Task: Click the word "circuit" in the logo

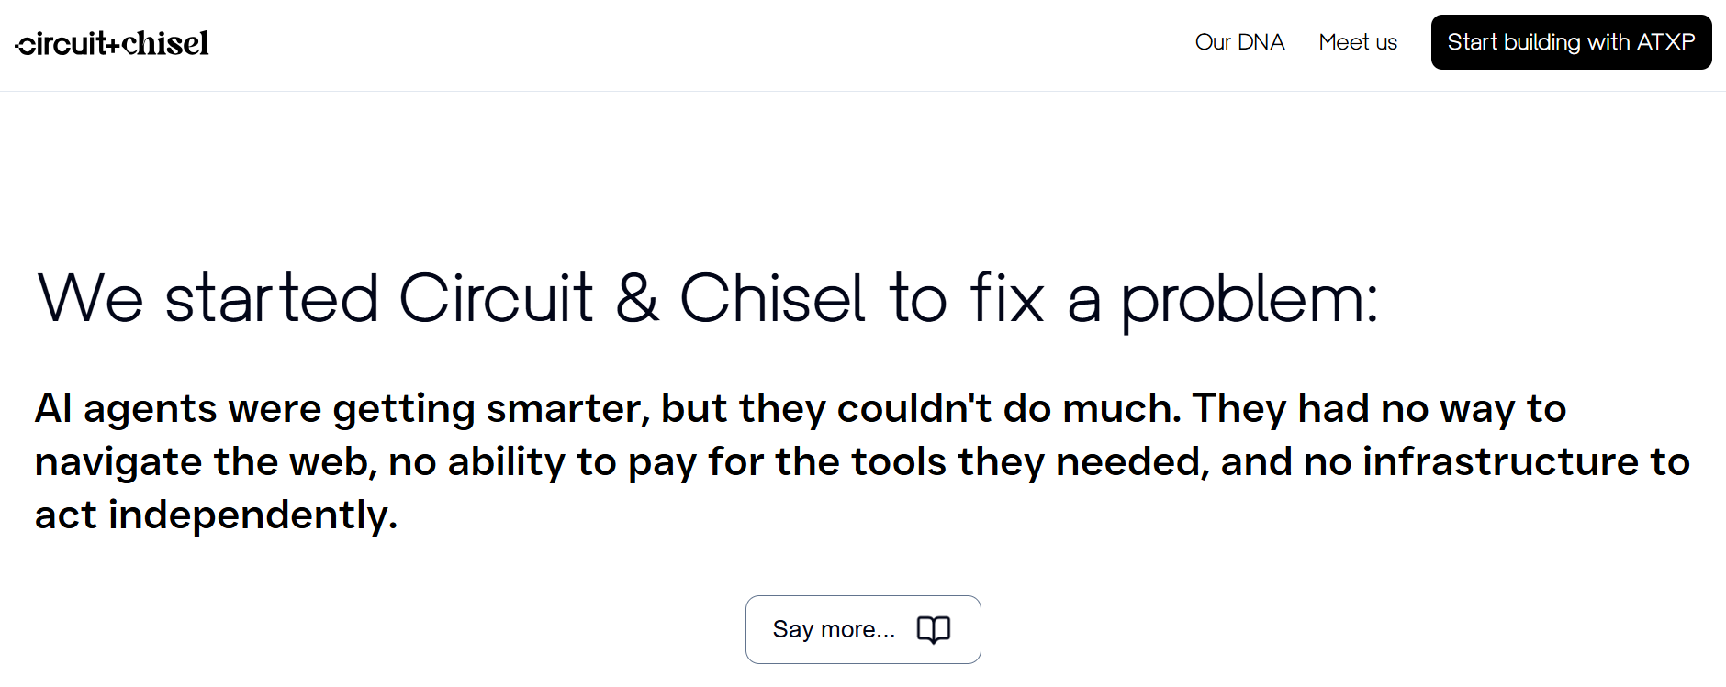Action: 62,44
